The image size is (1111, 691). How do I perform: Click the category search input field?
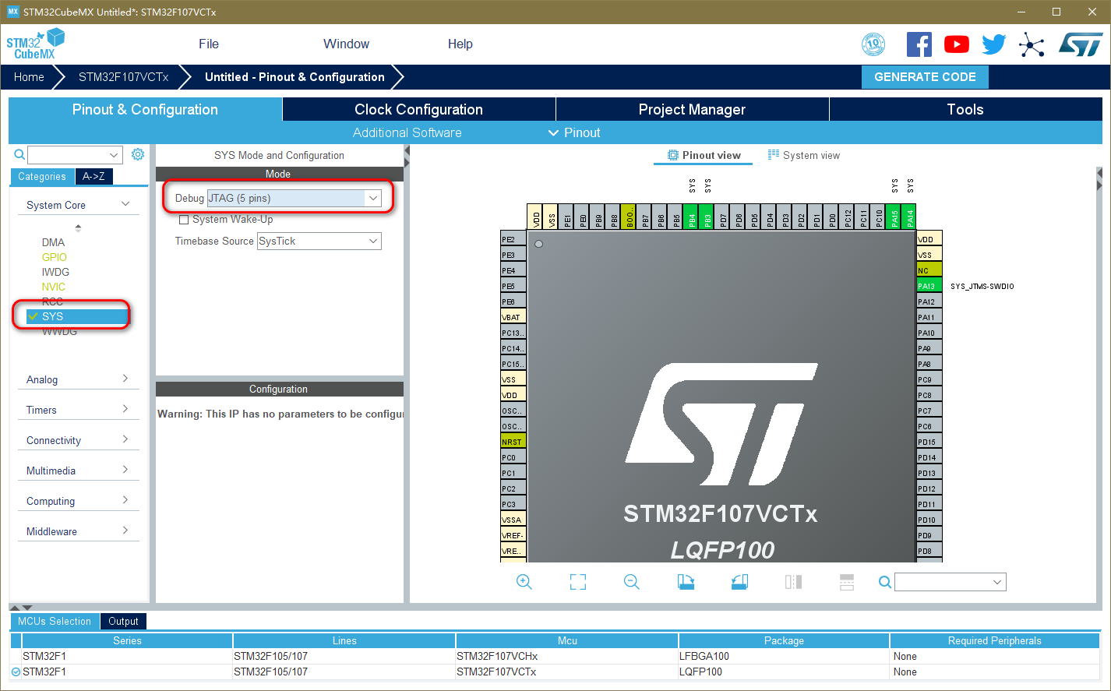click(69, 155)
